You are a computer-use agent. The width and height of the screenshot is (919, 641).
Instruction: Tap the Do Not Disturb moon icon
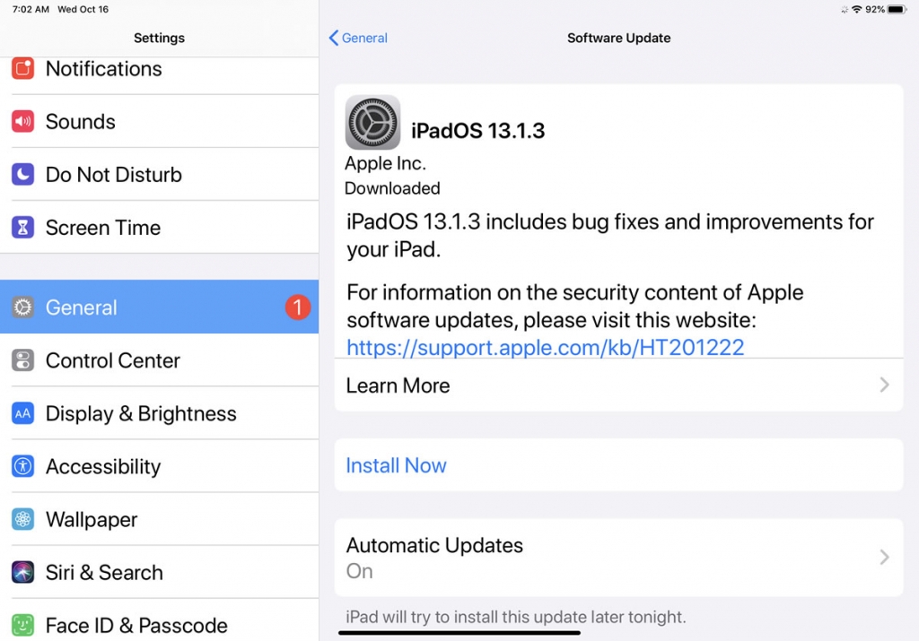[22, 175]
